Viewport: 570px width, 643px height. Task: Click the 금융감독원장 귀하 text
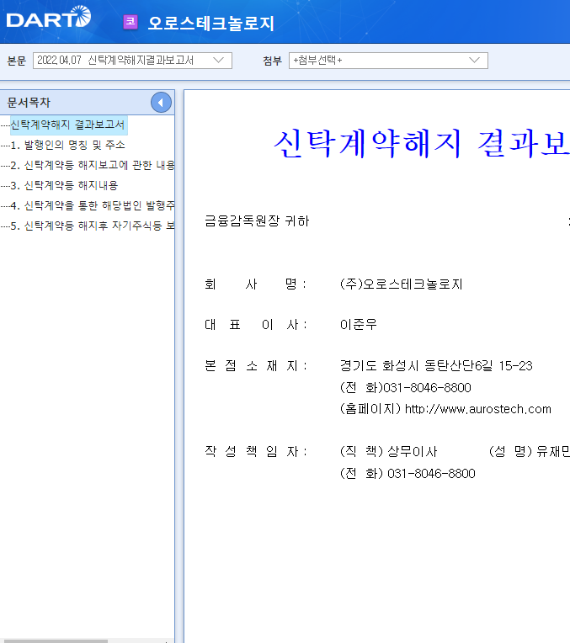pyautogui.click(x=257, y=221)
